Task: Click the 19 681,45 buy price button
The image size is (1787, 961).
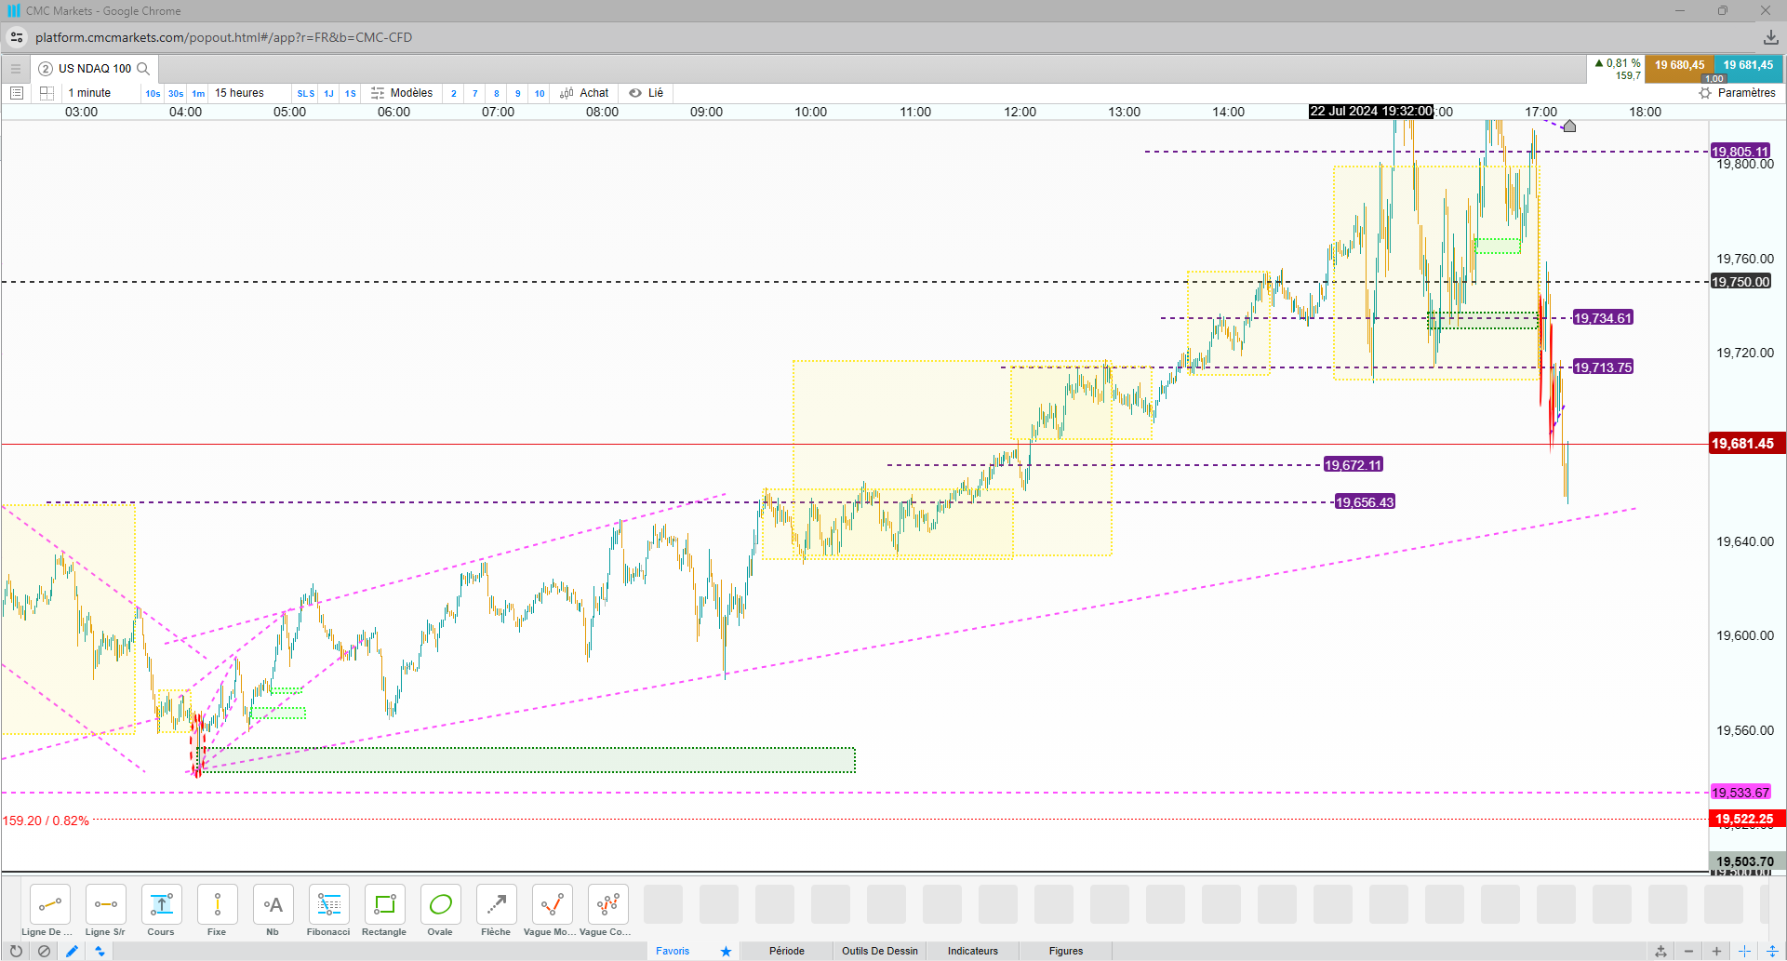Action: [x=1748, y=66]
